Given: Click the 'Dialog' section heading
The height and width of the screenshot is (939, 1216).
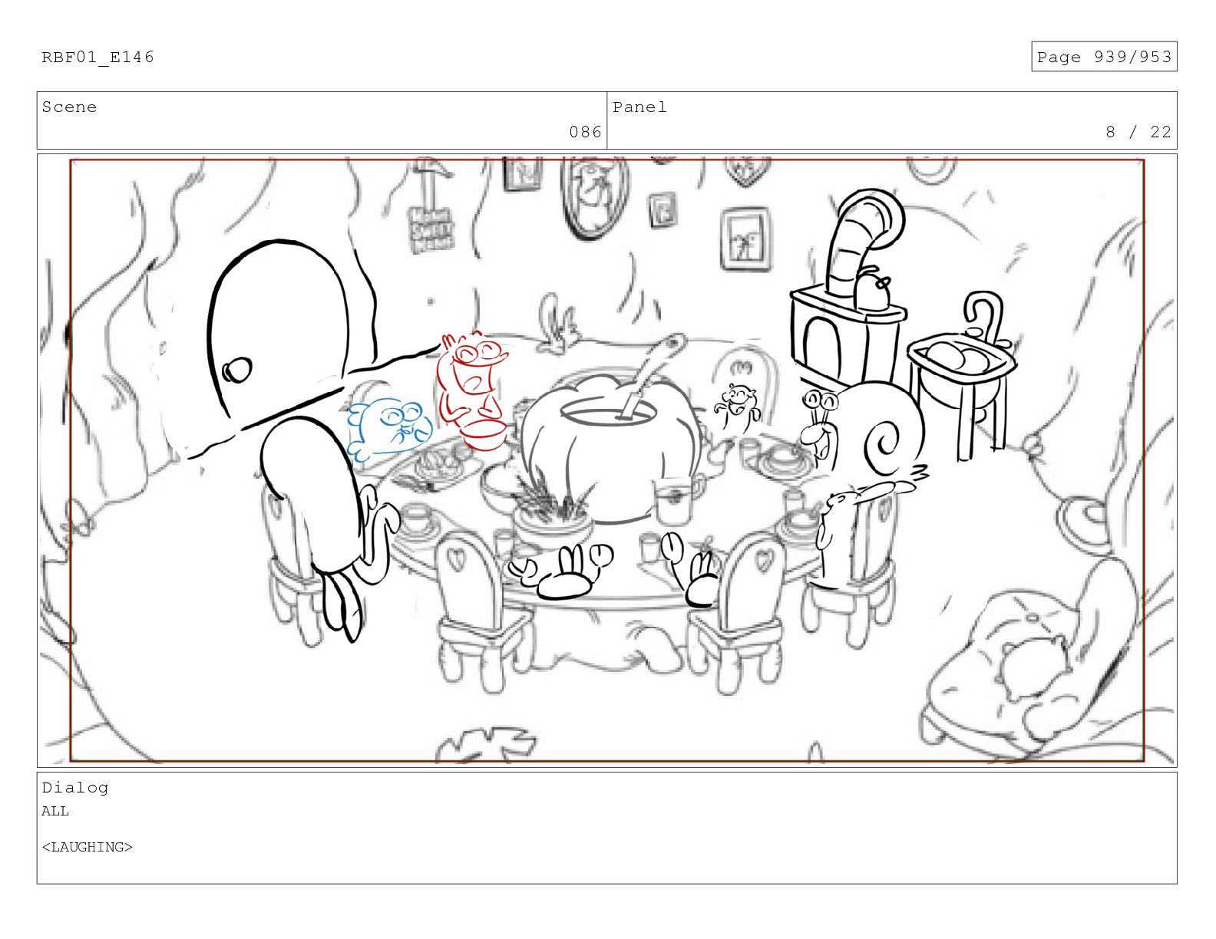Looking at the screenshot, I should coord(75,788).
